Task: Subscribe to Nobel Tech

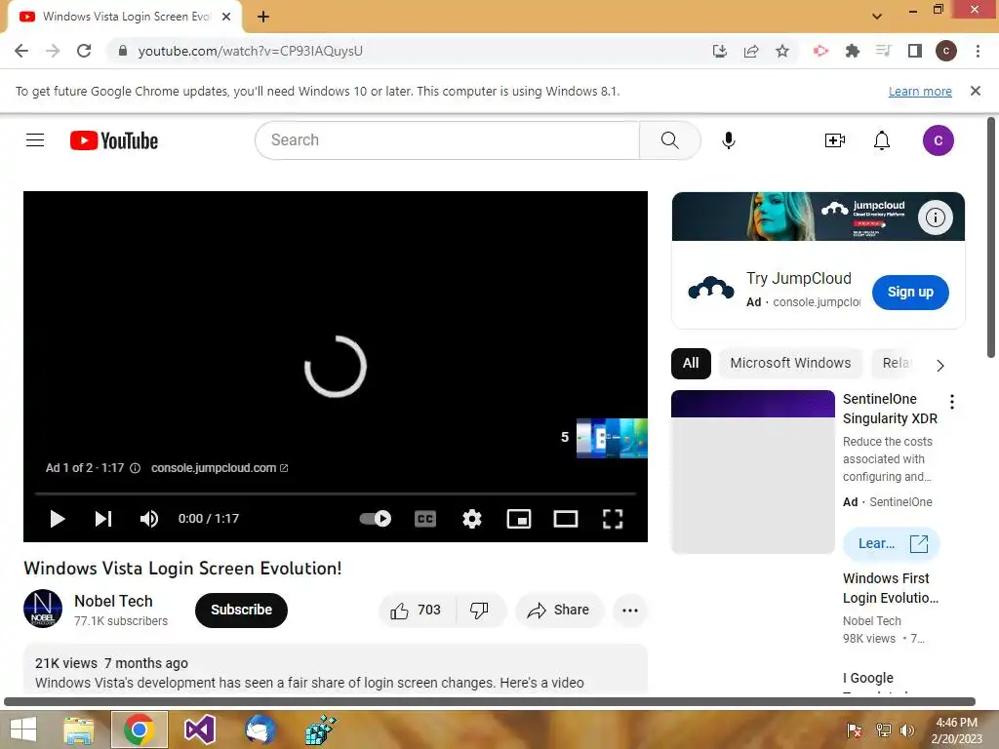Action: point(242,611)
